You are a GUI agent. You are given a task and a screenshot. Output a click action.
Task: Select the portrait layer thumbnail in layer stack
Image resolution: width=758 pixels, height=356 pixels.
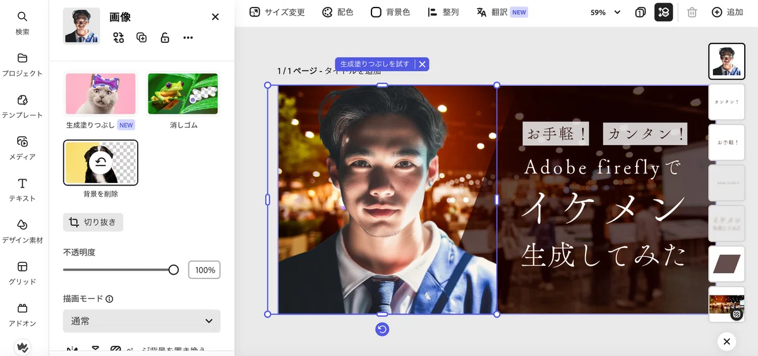click(726, 61)
